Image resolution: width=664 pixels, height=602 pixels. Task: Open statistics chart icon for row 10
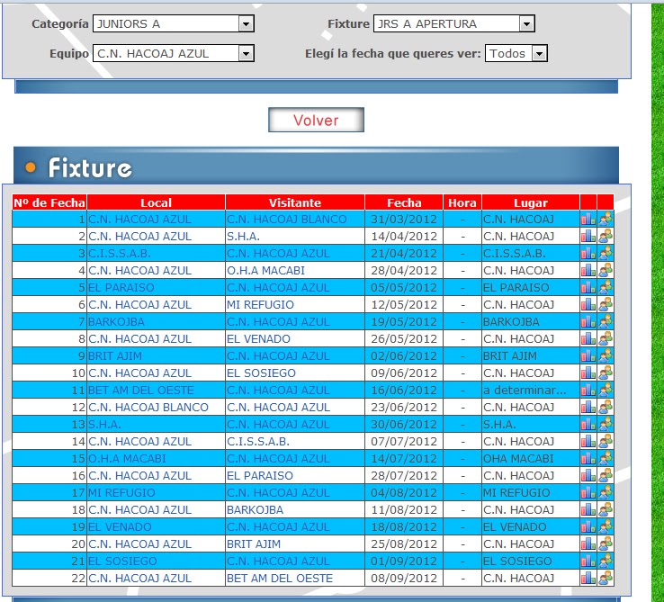tap(588, 373)
